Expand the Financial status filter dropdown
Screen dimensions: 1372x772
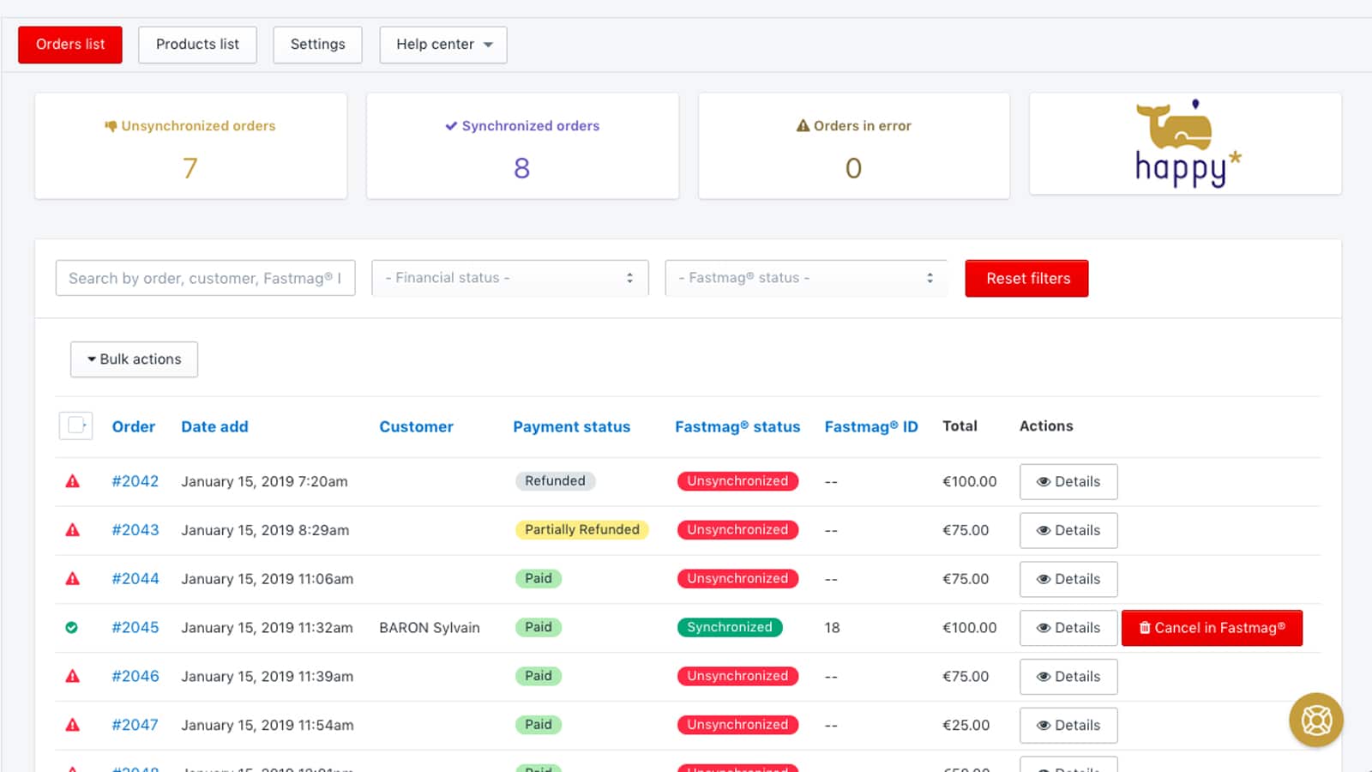(509, 278)
